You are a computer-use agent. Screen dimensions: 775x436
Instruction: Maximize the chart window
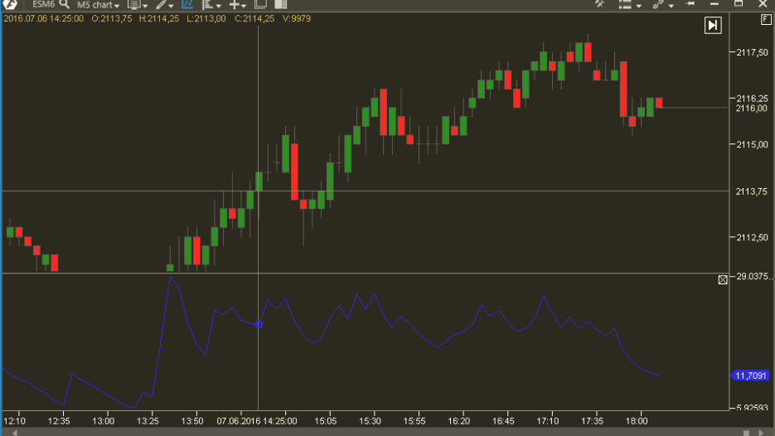pyautogui.click(x=739, y=3)
